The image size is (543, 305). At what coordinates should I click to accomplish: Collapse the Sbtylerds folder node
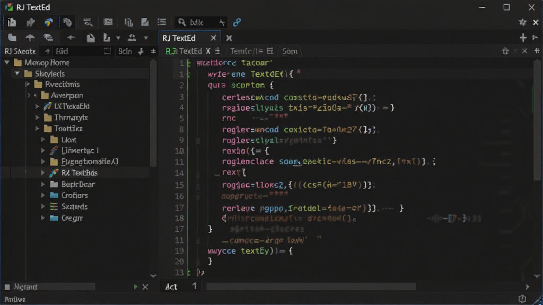tap(17, 74)
